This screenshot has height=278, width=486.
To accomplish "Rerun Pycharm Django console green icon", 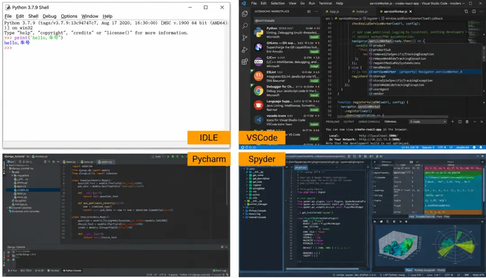I will (9, 252).
